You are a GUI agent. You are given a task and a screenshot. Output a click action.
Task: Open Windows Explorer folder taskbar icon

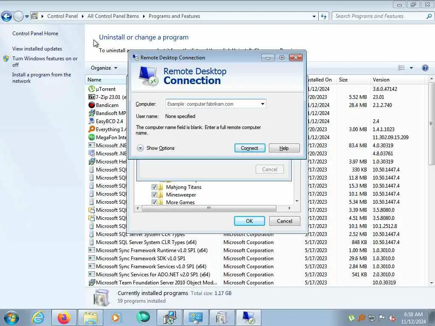pyautogui.click(x=90, y=318)
